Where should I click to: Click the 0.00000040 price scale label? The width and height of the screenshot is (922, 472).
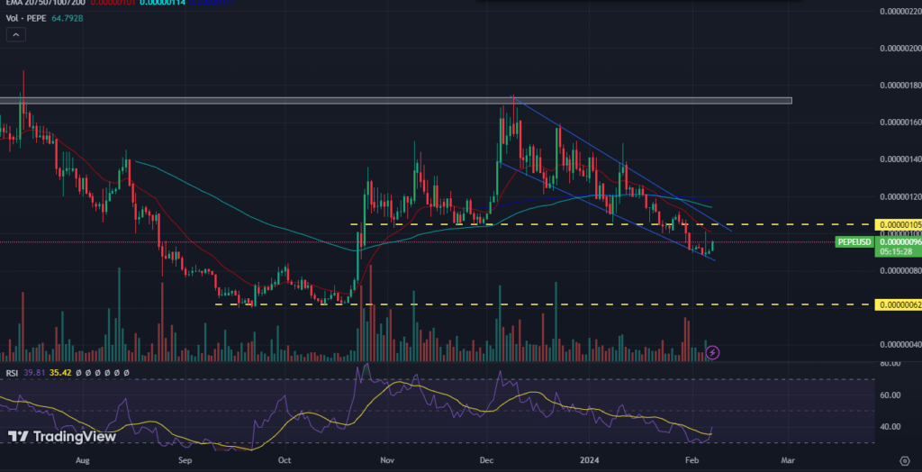(900, 344)
